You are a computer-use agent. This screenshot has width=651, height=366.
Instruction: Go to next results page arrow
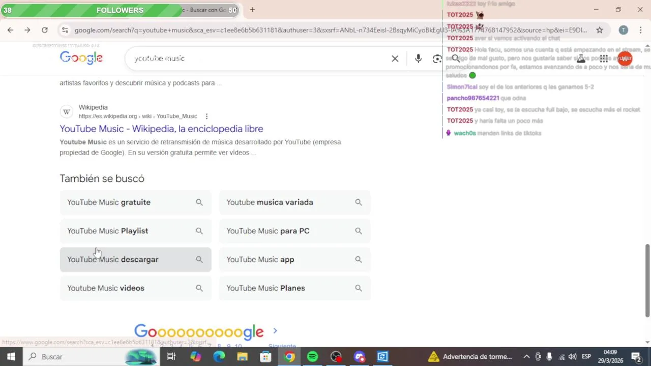click(x=275, y=331)
